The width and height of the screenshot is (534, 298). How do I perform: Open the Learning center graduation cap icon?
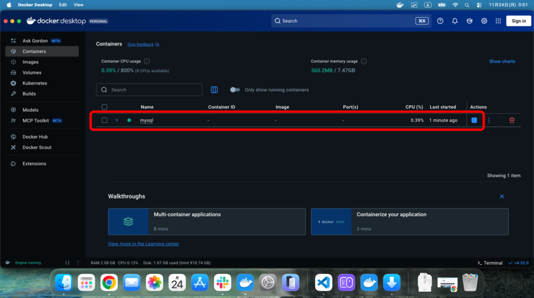(469, 21)
